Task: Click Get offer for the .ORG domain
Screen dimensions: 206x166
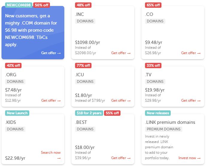Action: click(51, 100)
